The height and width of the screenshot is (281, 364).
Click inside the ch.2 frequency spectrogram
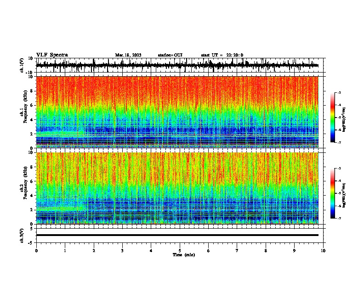pyautogui.click(x=177, y=188)
